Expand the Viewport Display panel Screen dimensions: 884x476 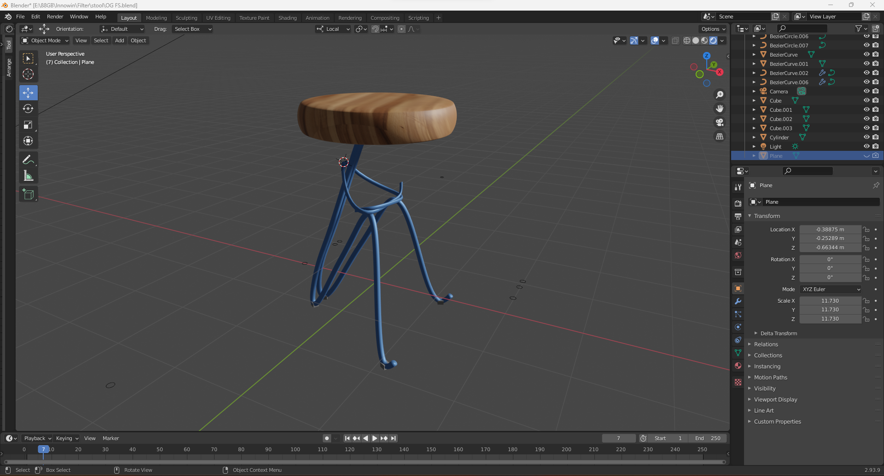tap(776, 400)
